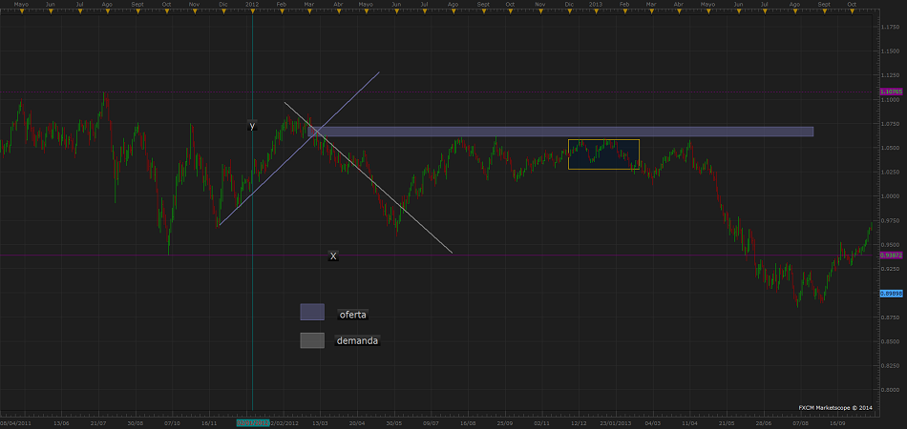Click the FXCM Marketscope copyright text
The width and height of the screenshot is (907, 429).
tap(835, 407)
